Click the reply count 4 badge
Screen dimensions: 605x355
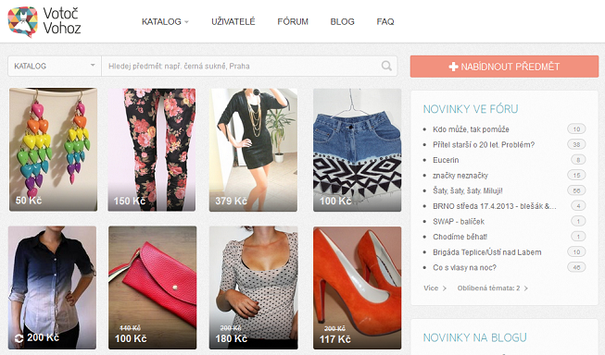tap(578, 206)
